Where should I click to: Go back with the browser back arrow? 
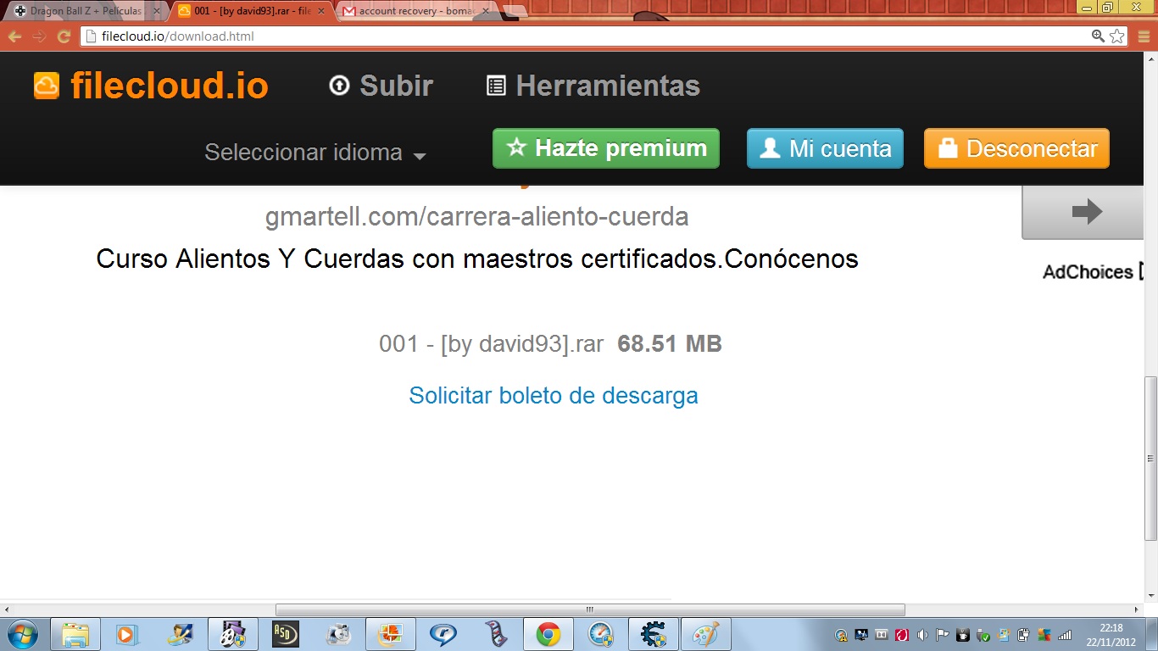tap(14, 36)
